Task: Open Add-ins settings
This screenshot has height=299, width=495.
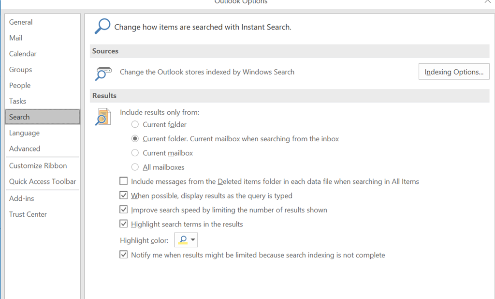Action: pyautogui.click(x=43, y=198)
